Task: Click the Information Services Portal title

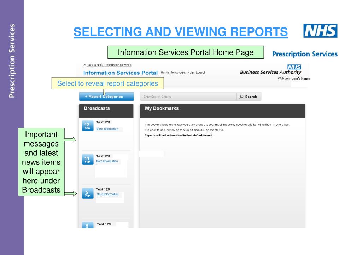Action: tap(120, 73)
